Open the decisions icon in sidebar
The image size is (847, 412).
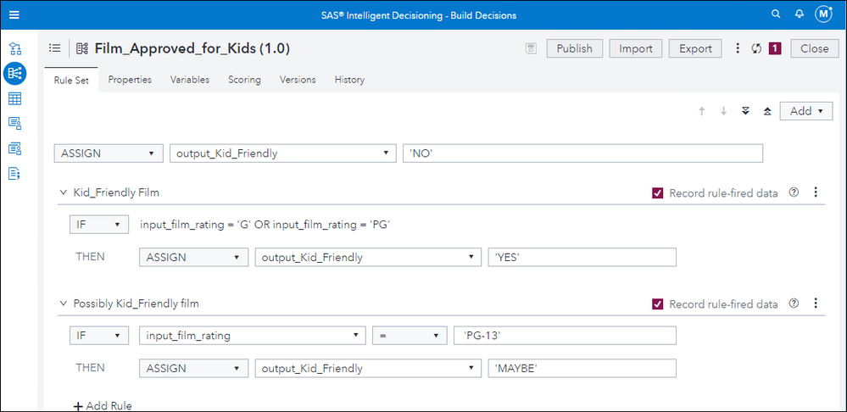[x=14, y=48]
